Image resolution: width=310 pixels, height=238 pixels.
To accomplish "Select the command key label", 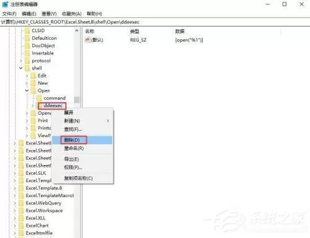I will point(55,98).
